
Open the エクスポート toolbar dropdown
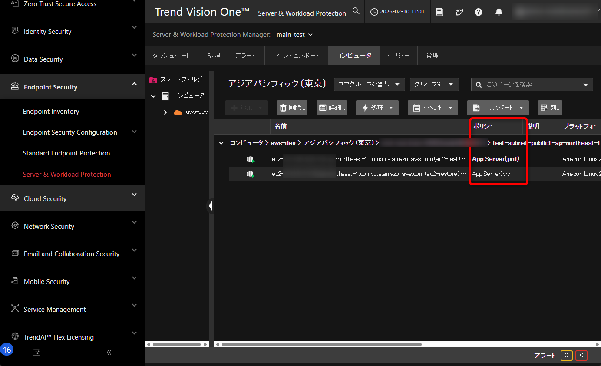(x=498, y=108)
